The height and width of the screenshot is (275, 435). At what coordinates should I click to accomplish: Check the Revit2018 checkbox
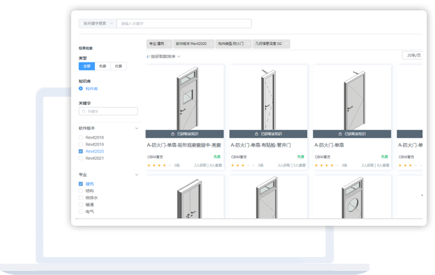click(x=81, y=138)
